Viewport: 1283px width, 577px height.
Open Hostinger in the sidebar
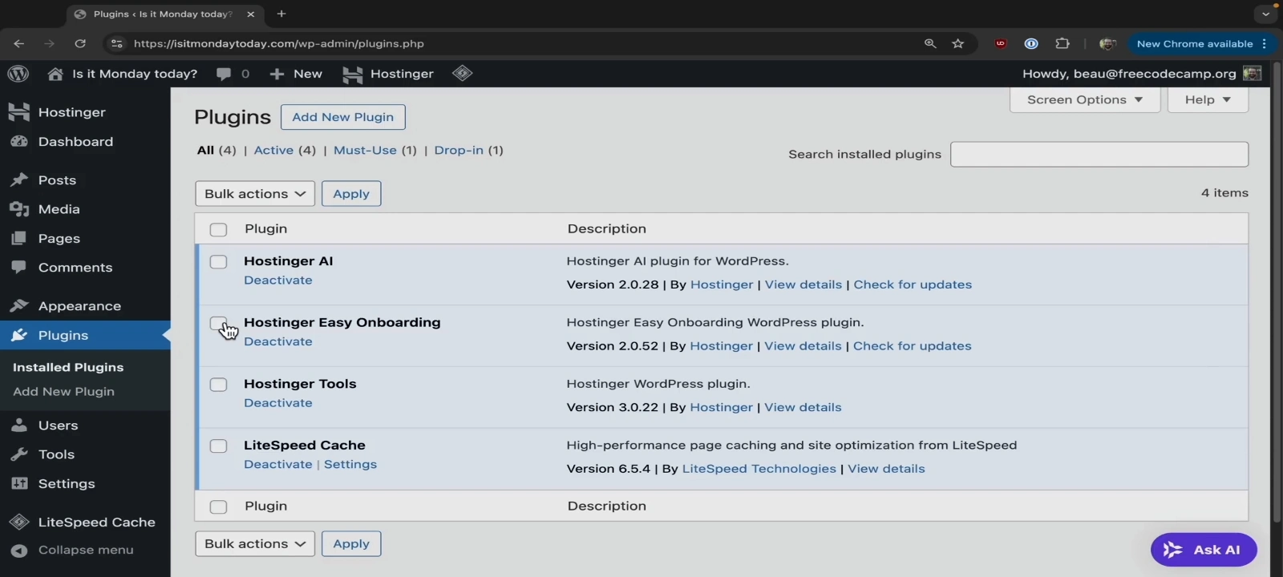[85, 112]
